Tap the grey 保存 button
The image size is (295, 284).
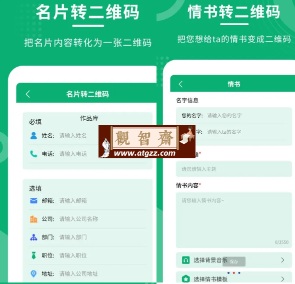pyautogui.click(x=234, y=262)
